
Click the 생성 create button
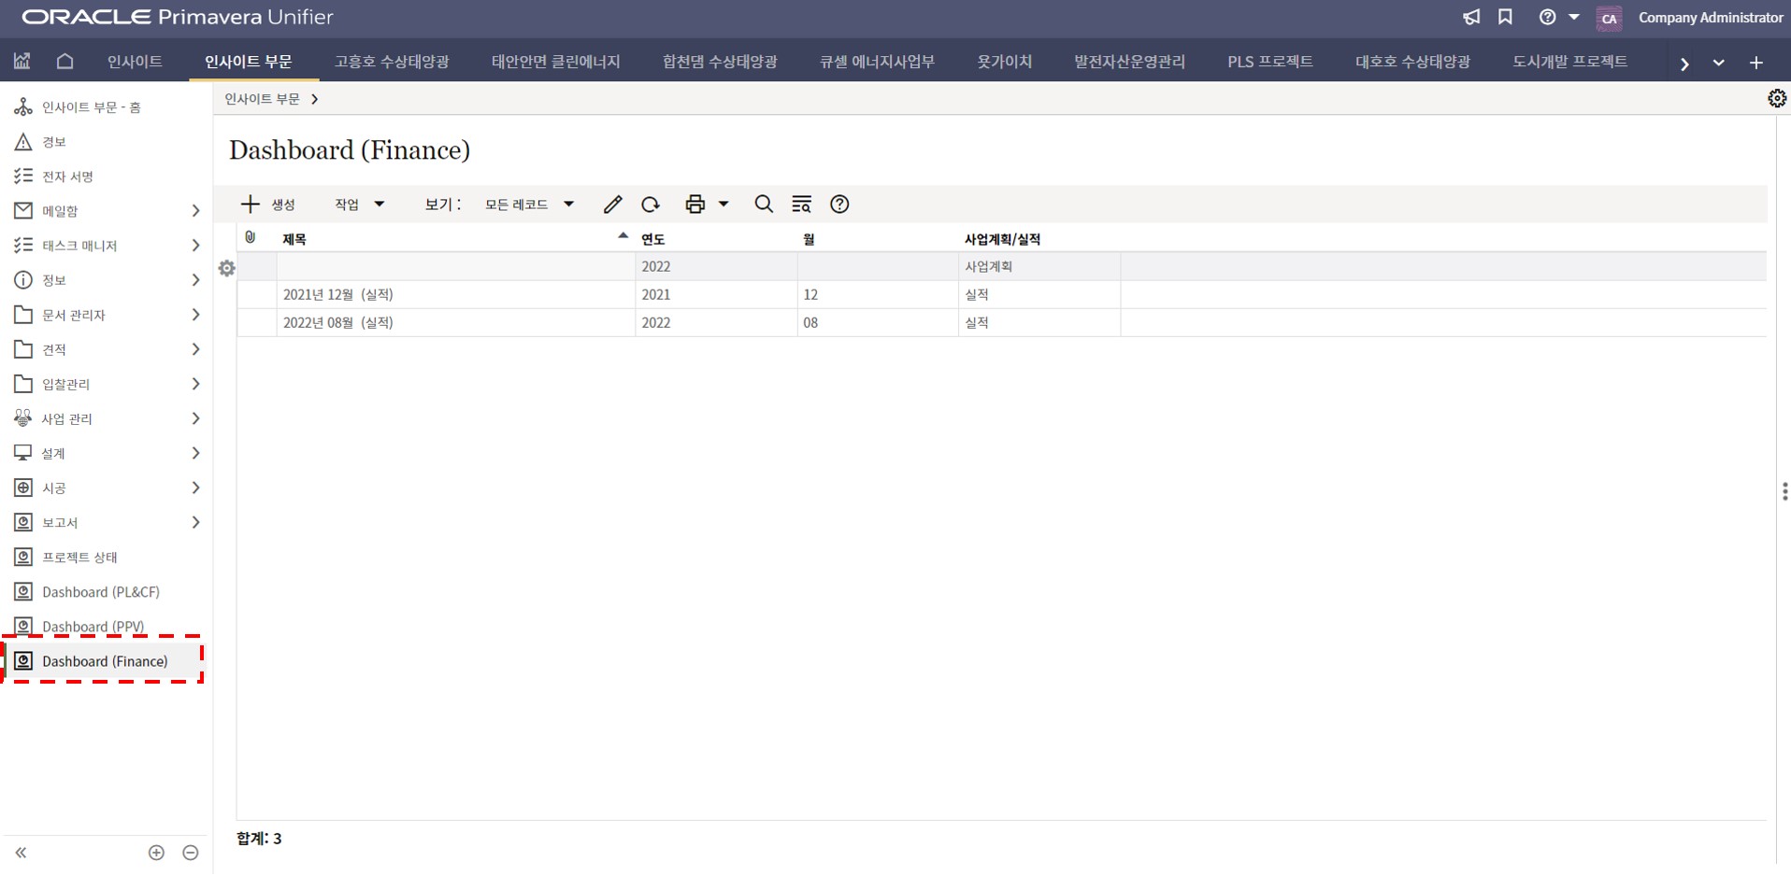point(268,205)
